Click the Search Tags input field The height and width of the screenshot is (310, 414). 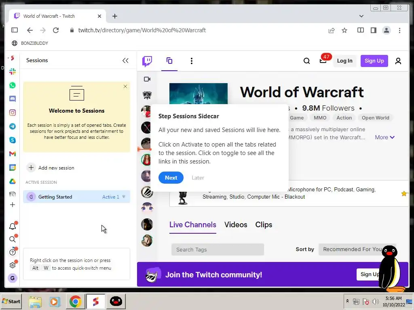[x=218, y=249]
